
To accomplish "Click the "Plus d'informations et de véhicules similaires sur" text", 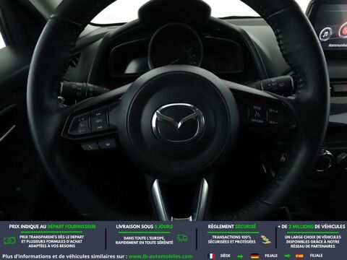I will coord(64,256).
